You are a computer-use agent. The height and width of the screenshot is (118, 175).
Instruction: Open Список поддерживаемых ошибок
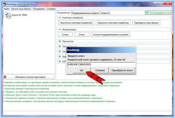pyautogui.click(x=111, y=35)
